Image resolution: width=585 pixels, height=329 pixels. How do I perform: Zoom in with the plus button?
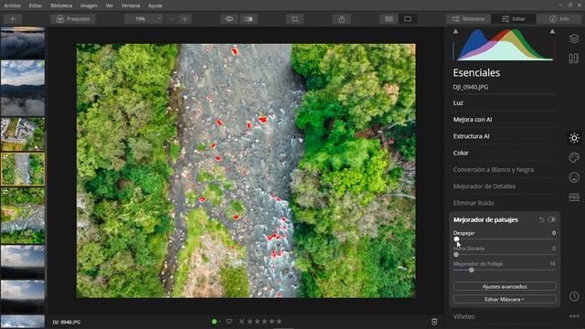185,19
